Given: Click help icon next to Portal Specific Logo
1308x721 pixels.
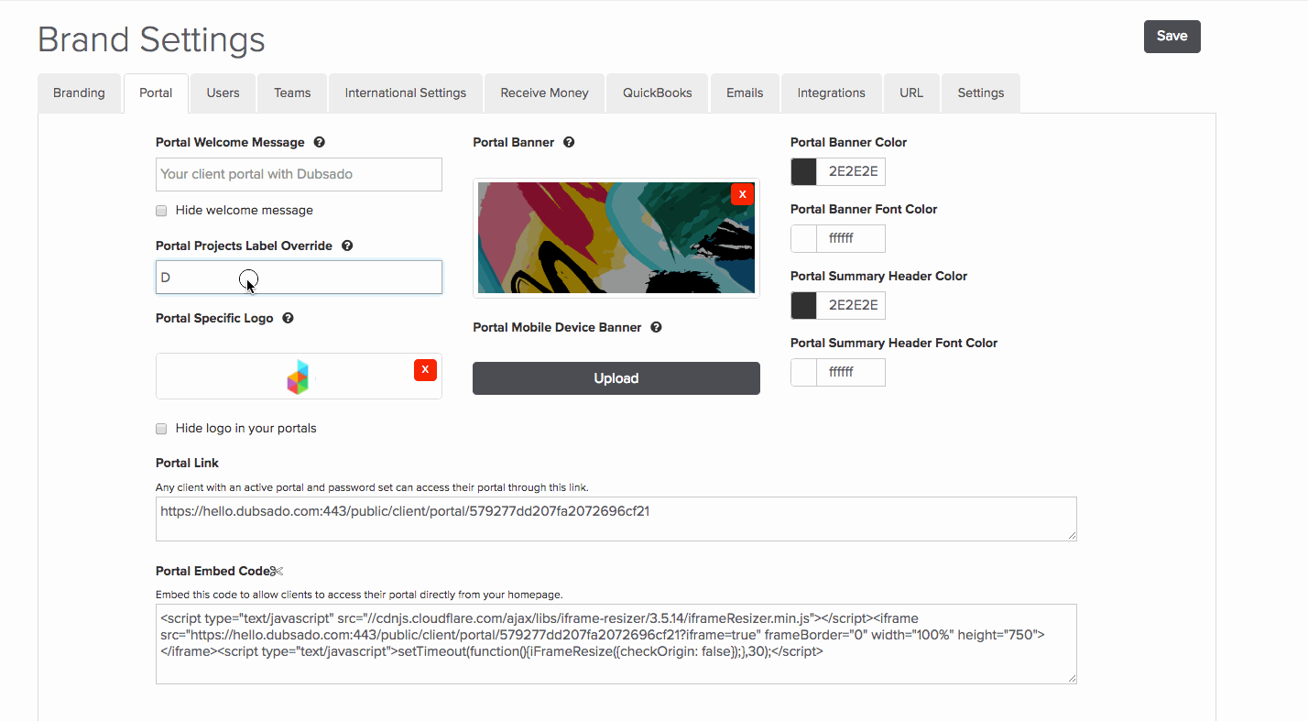Looking at the screenshot, I should (x=288, y=318).
